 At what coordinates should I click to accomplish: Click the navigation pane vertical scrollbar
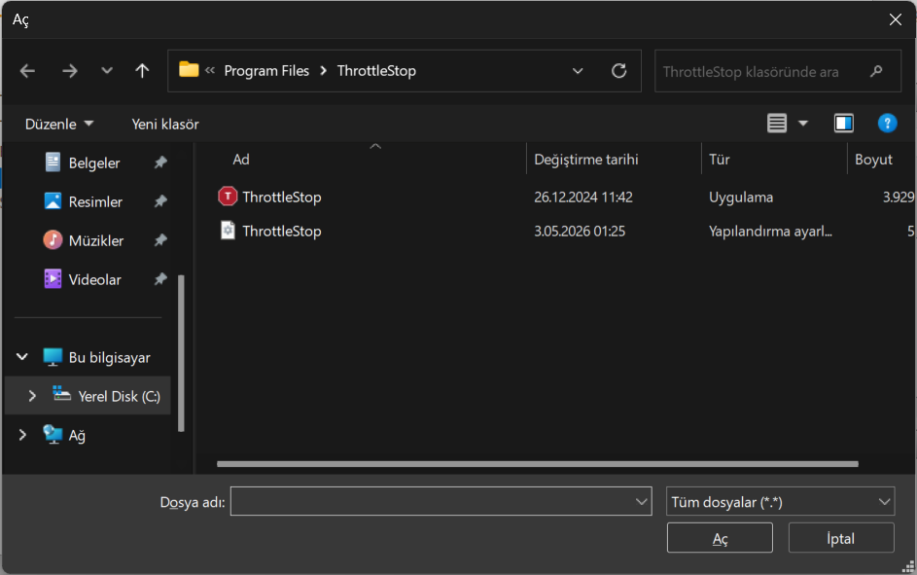tap(181, 353)
